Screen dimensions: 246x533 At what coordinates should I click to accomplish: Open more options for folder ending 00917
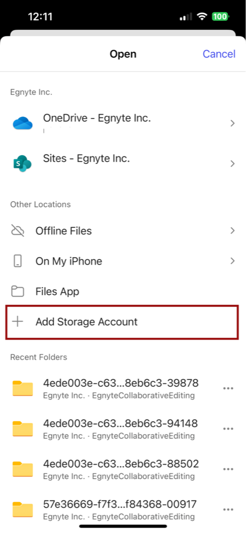coord(228,510)
